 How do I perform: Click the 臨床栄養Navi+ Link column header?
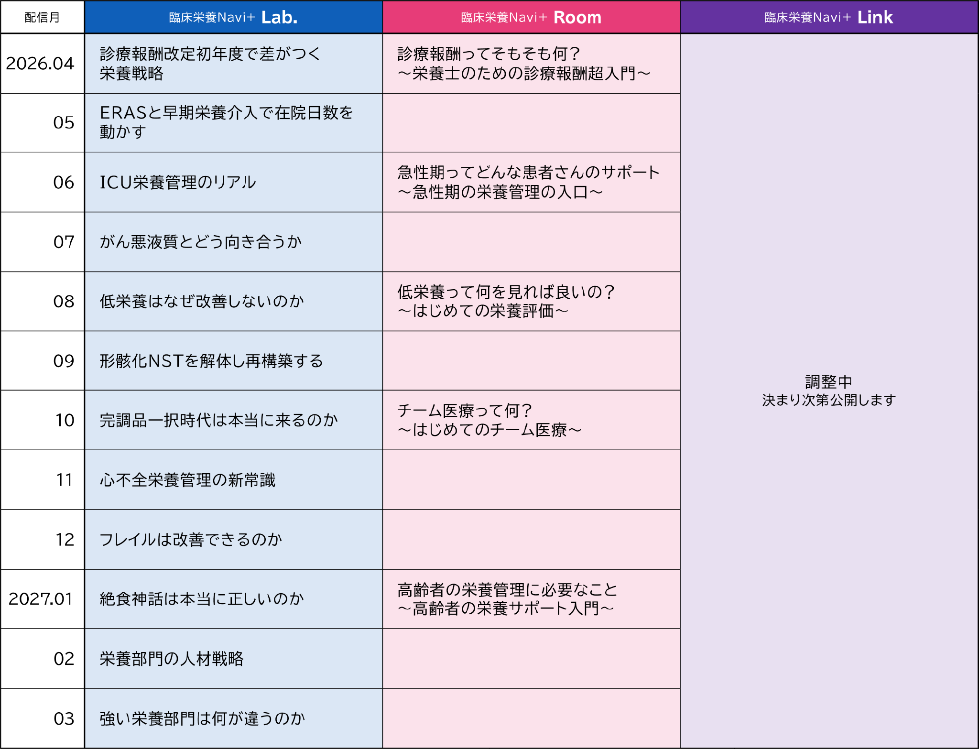(828, 17)
